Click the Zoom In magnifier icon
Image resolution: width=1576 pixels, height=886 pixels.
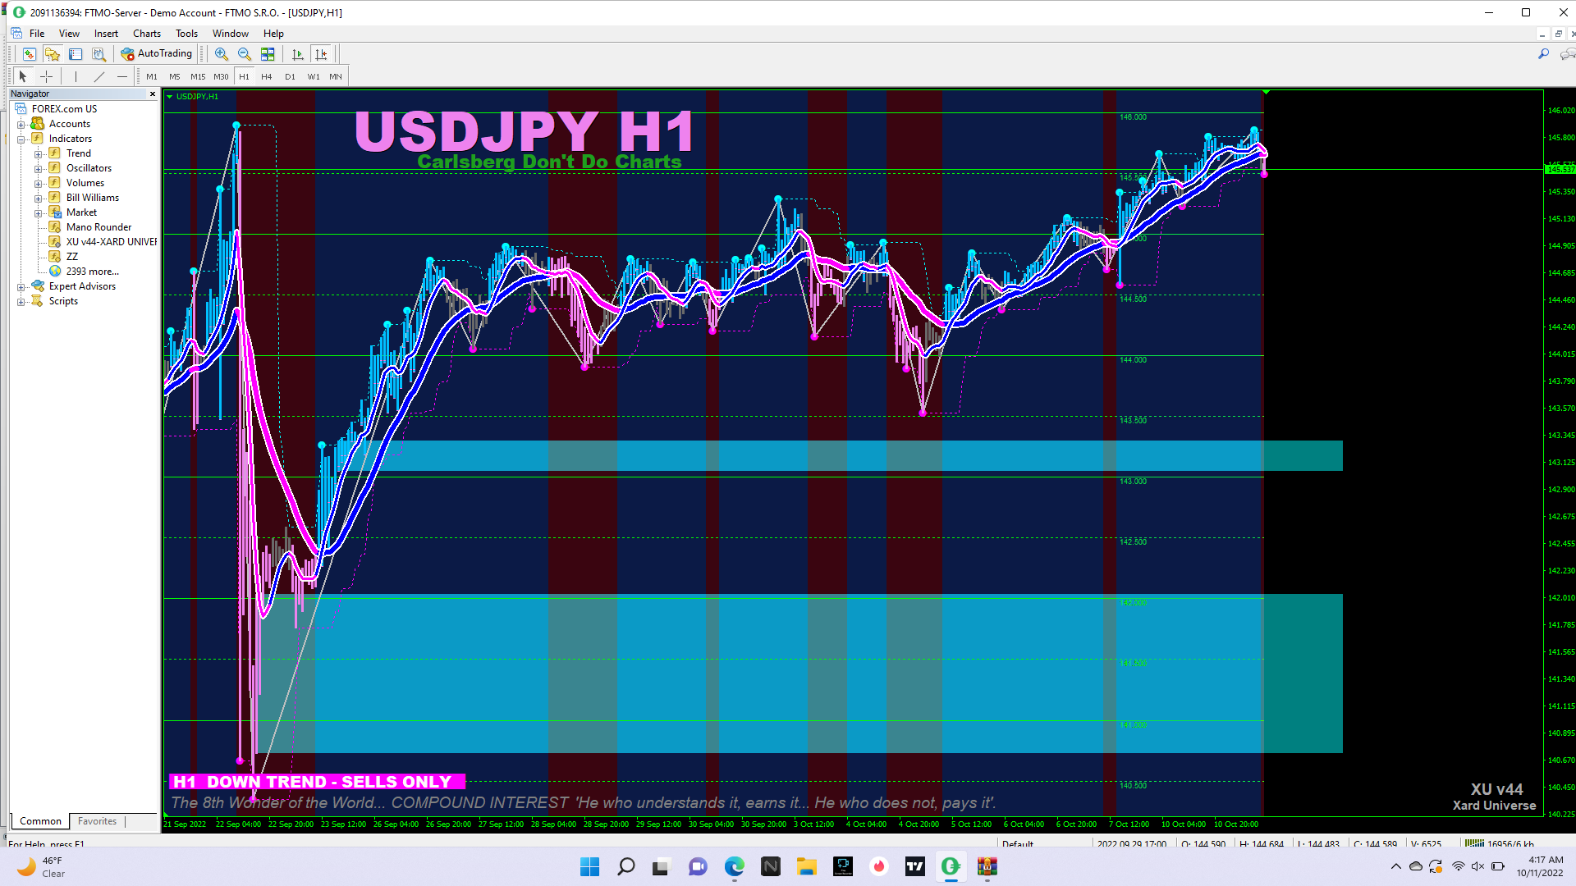tap(221, 54)
